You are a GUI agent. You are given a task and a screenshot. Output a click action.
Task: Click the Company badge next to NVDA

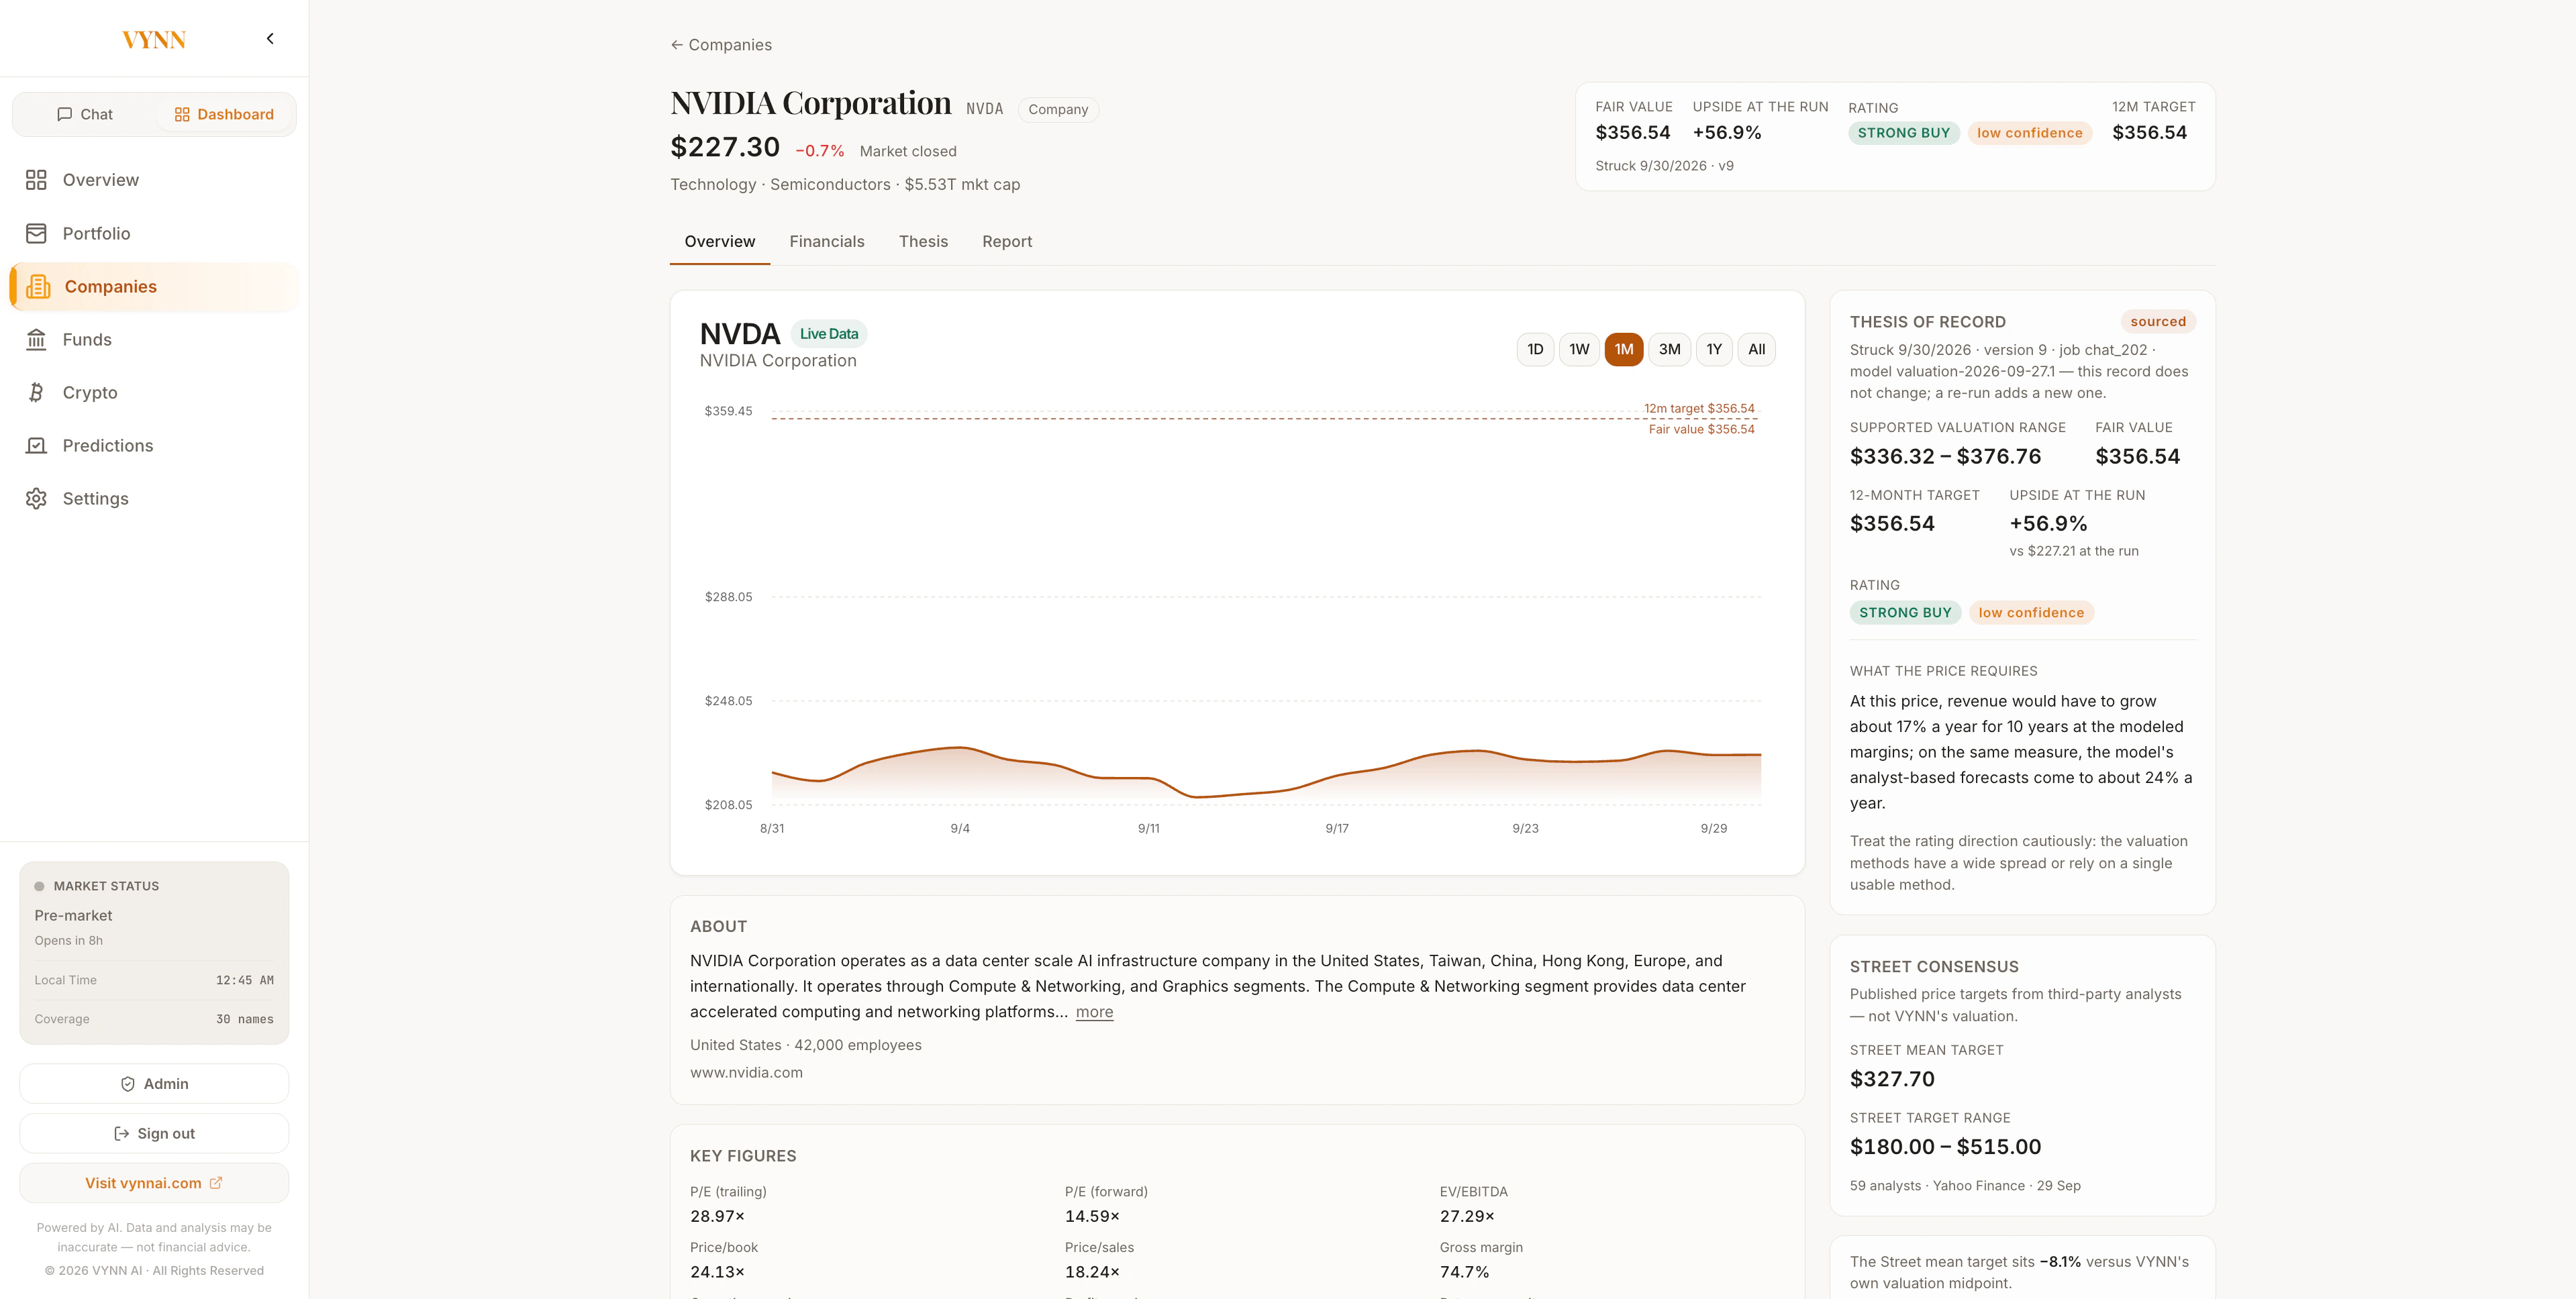point(1058,110)
